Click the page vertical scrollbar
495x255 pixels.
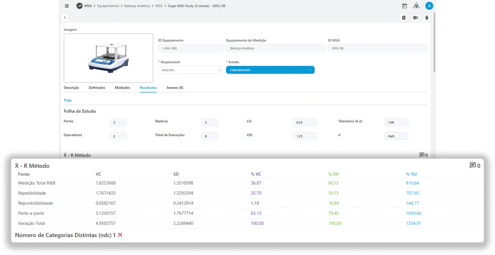(x=434, y=42)
